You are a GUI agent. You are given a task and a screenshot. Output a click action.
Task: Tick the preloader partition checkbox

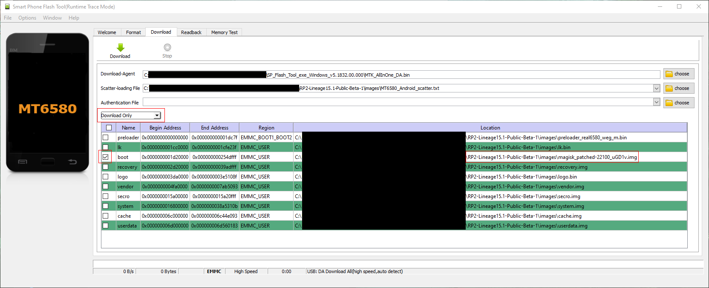(106, 138)
